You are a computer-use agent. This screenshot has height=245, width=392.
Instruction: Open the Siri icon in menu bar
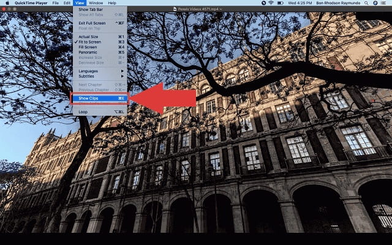[x=375, y=3]
